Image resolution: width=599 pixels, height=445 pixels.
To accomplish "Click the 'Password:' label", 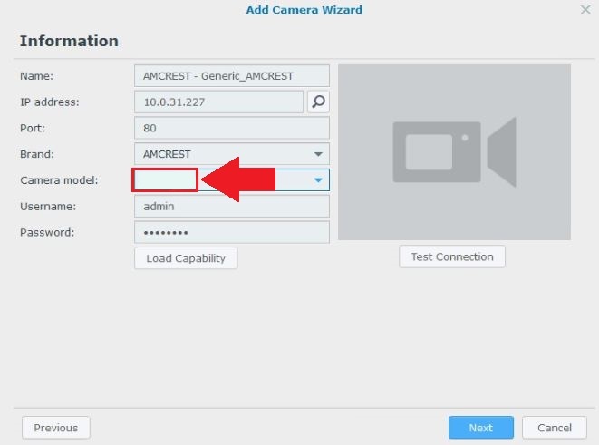I will pos(47,232).
